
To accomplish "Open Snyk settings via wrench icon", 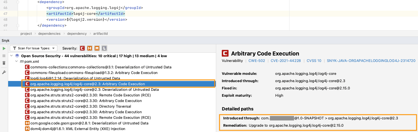I will tap(4, 72).
